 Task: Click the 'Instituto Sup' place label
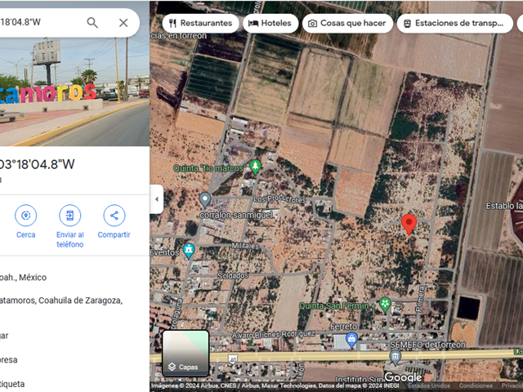tap(360, 379)
